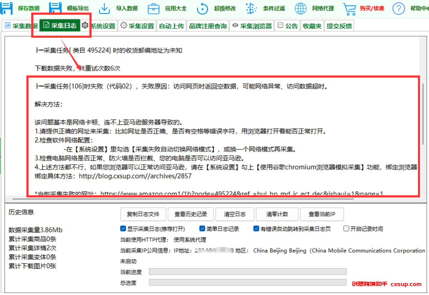429x295 pixels.
Task: Click log line starting '1.请提供正确的网址来采集'
Action: [181, 131]
